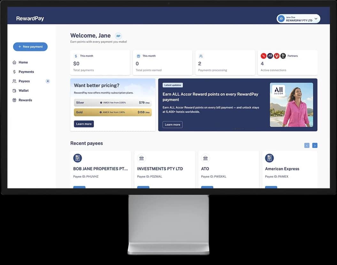
Task: Click 'Payee ID: PAMEX' text
Action: (277, 177)
